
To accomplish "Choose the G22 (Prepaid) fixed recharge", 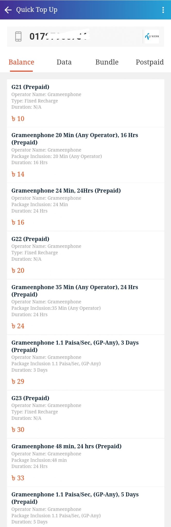I will [x=85, y=255].
